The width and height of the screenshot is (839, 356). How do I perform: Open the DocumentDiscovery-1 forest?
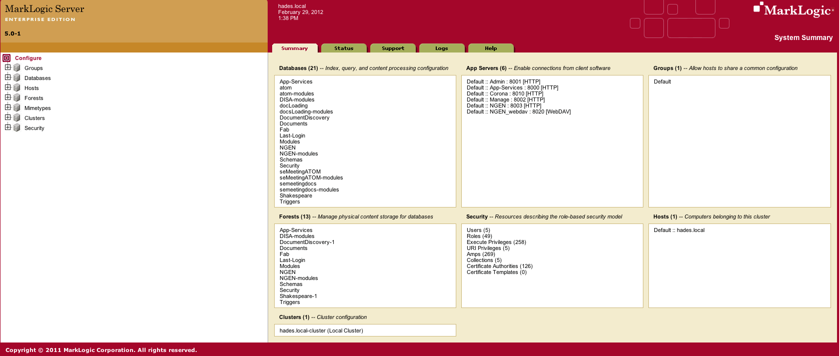click(x=307, y=242)
